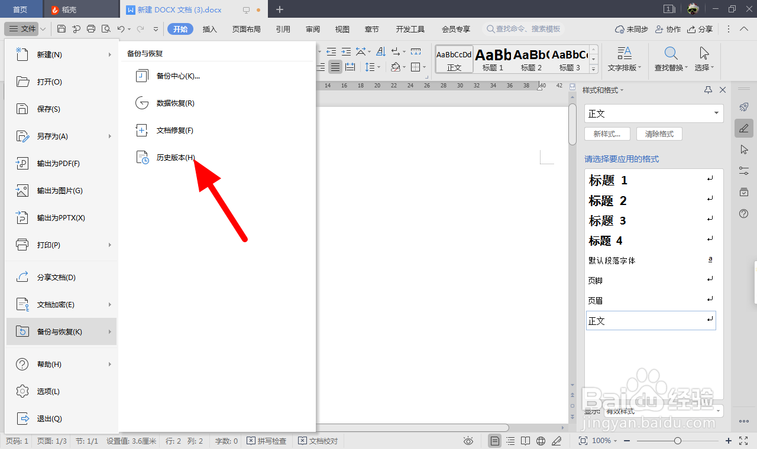Apply Header (页眉) style from list
The image size is (757, 449).
tap(651, 301)
